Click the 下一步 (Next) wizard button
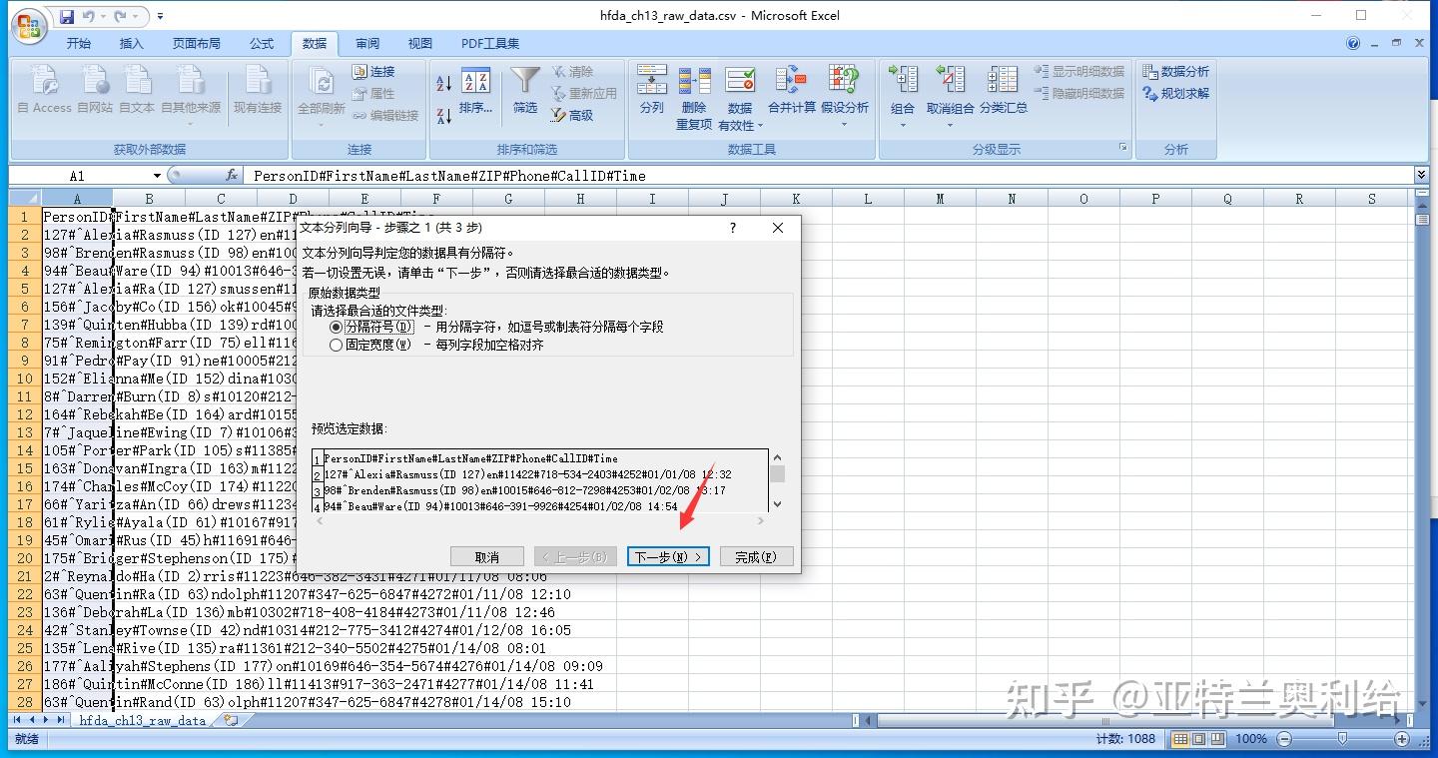This screenshot has width=1438, height=758. 666,557
